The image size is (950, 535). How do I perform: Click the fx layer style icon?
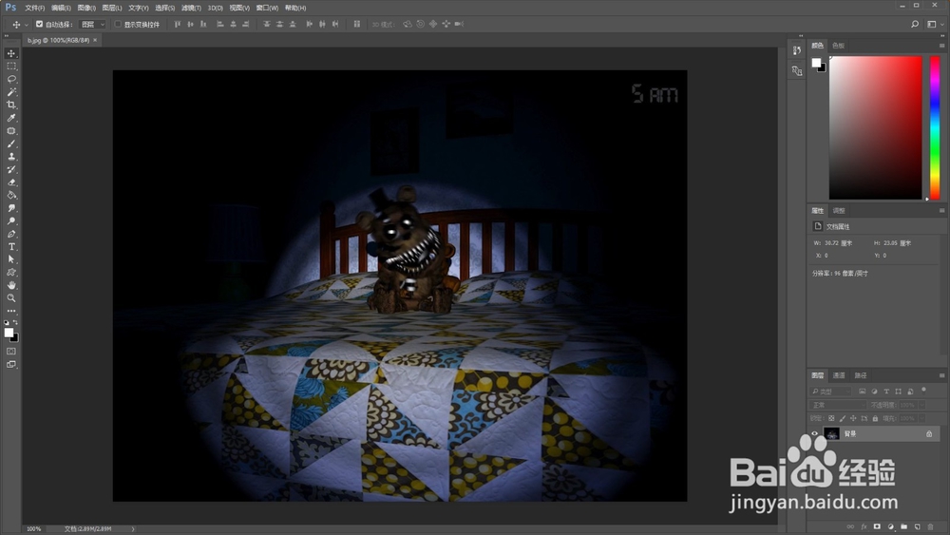tap(864, 527)
